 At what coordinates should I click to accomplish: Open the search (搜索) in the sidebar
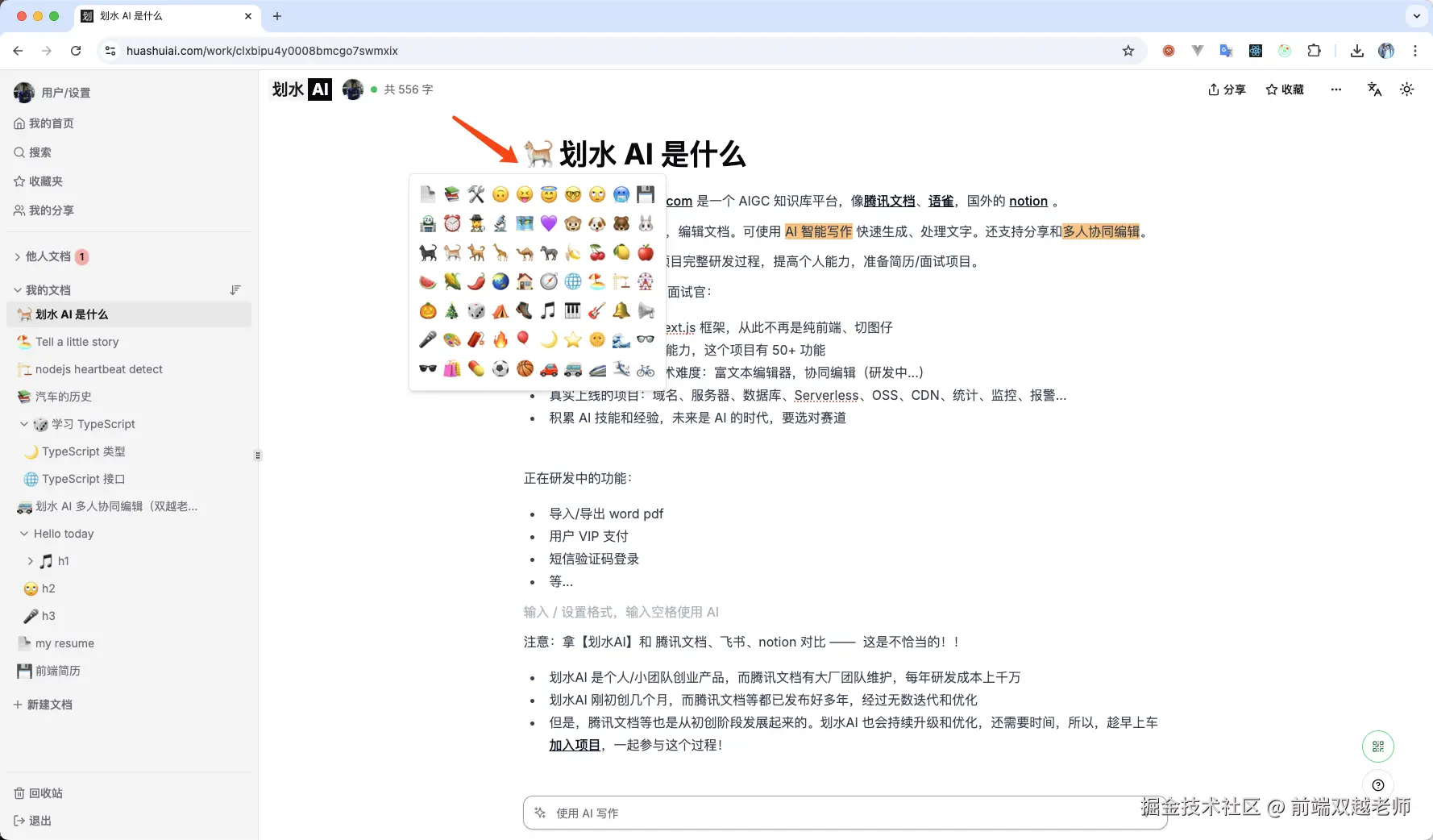click(x=41, y=152)
